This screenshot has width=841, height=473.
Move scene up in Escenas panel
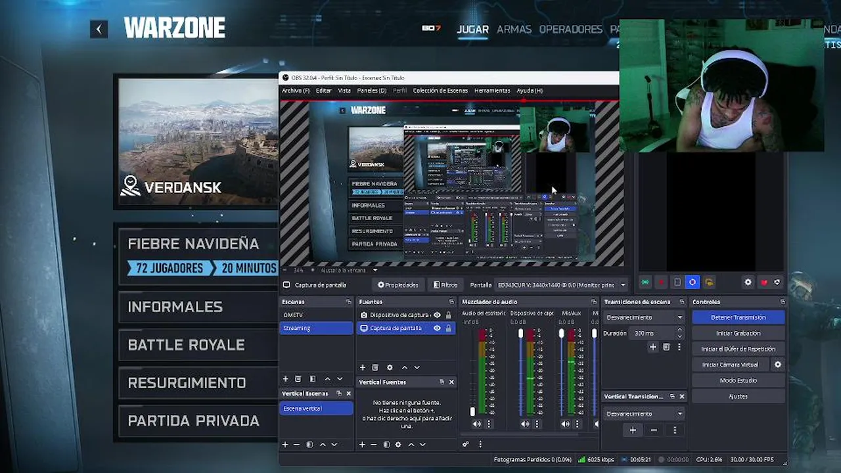[x=327, y=379]
